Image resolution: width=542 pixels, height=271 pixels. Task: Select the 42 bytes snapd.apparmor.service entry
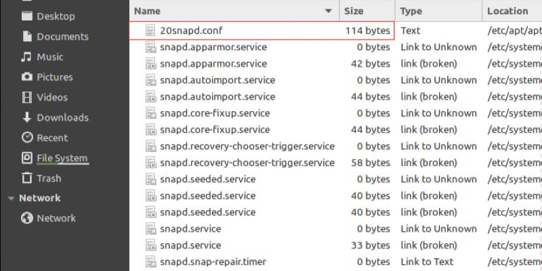[213, 64]
